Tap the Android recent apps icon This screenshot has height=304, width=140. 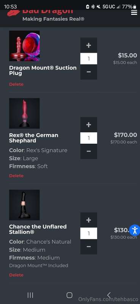[x=30, y=295]
